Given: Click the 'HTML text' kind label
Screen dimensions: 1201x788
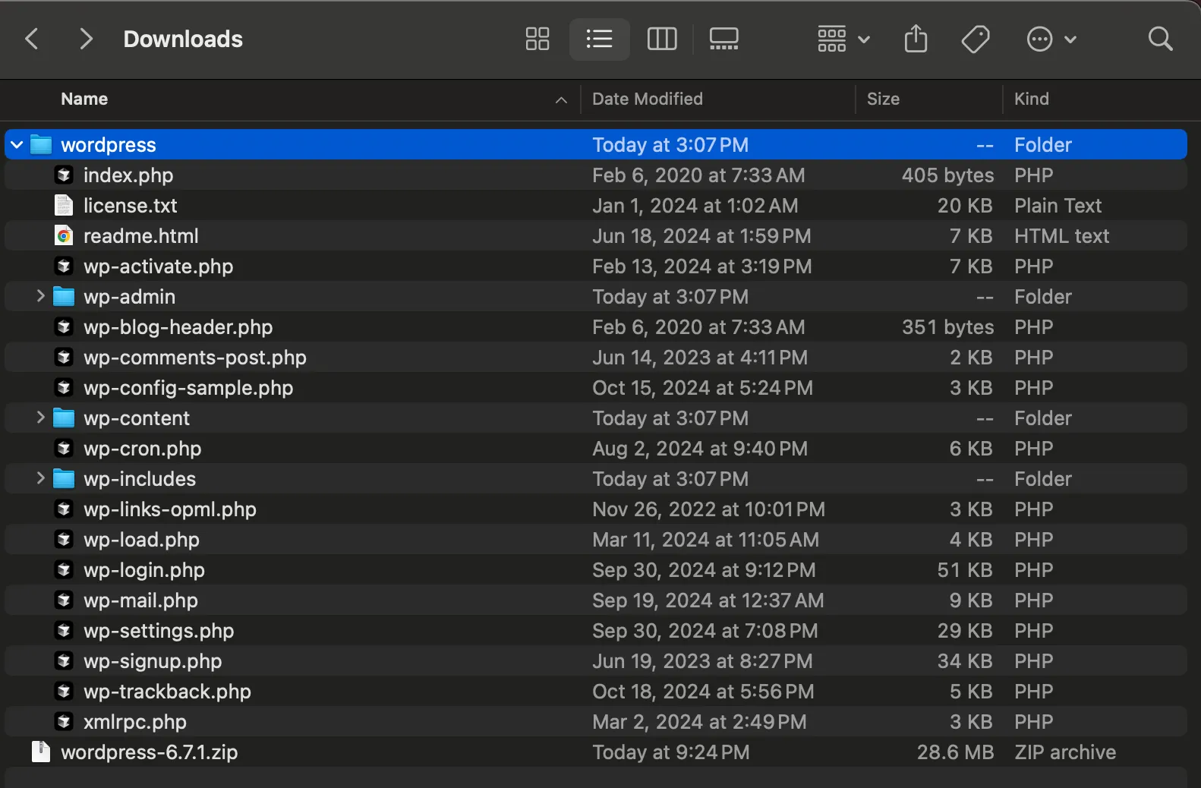Looking at the screenshot, I should point(1061,236).
